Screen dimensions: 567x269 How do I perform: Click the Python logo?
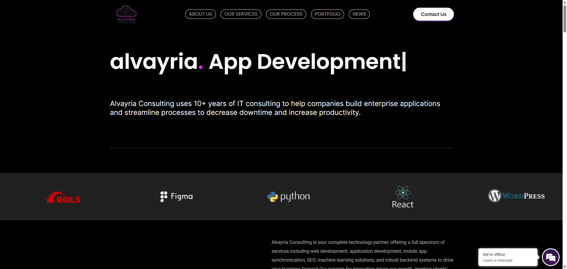coord(289,196)
